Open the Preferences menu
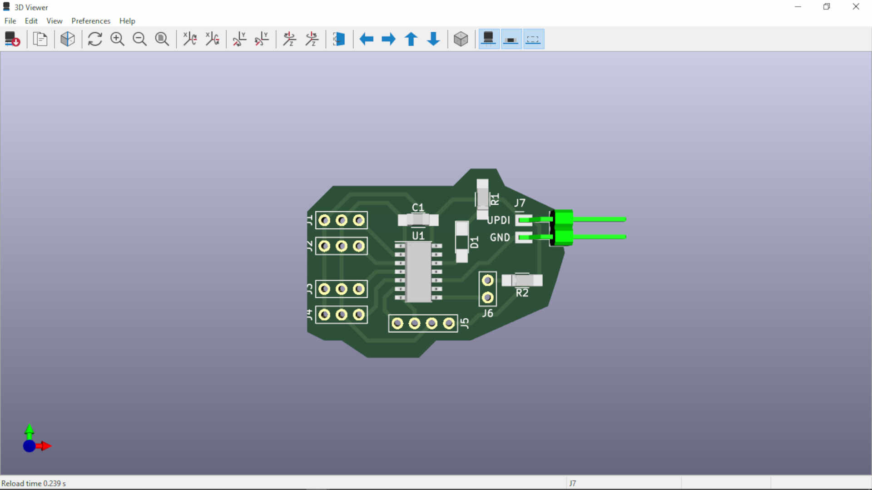 90,21
